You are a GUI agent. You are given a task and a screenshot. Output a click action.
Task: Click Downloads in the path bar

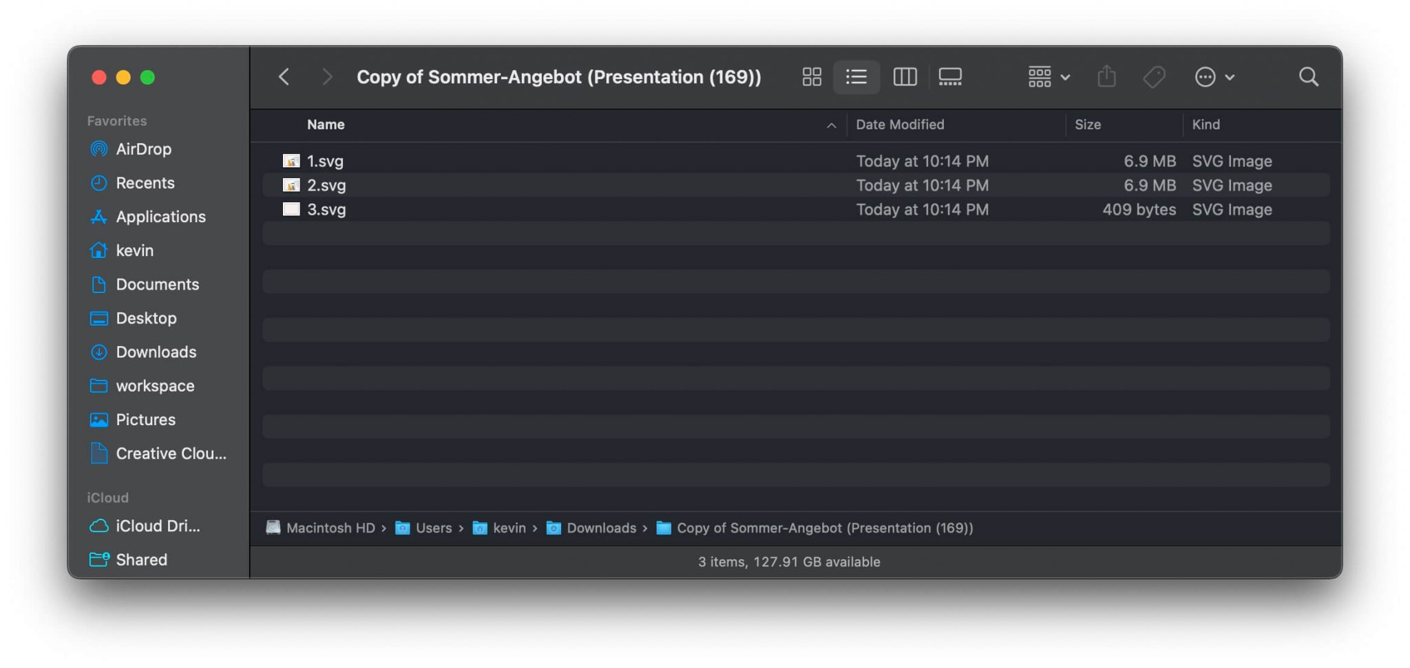601,527
